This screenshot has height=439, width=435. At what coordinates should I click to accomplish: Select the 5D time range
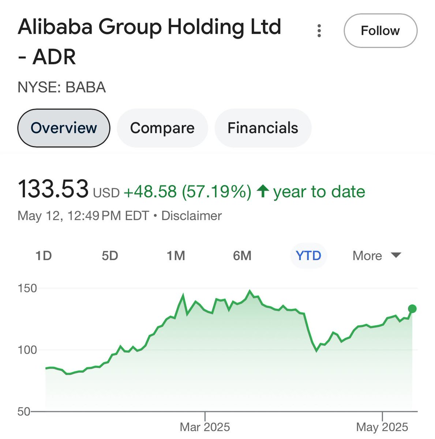[110, 255]
